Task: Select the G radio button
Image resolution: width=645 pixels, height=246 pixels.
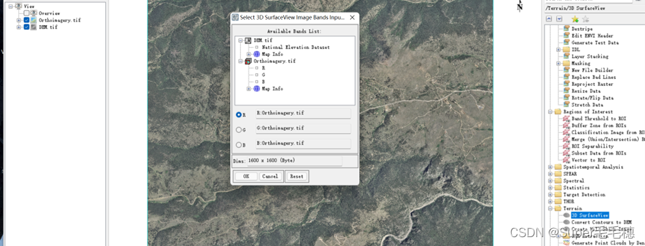Action: tap(239, 129)
